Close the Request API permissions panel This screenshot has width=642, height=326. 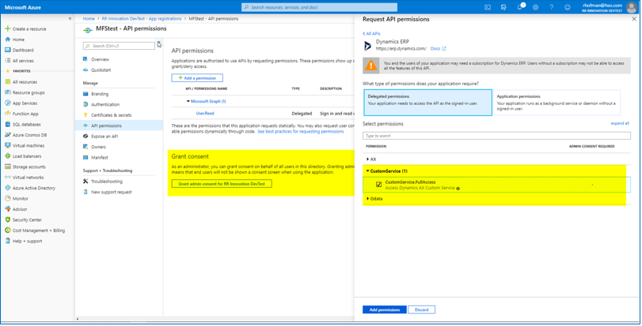click(x=634, y=19)
